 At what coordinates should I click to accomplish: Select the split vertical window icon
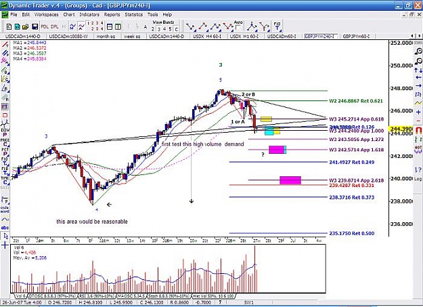pos(118,26)
